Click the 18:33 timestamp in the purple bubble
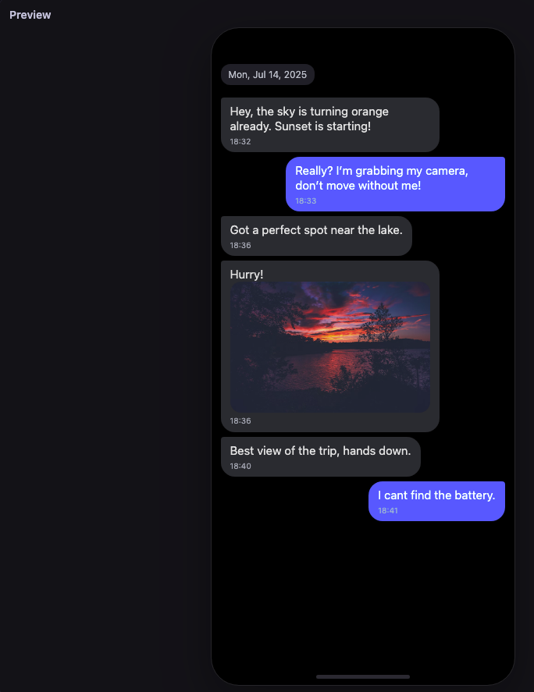The height and width of the screenshot is (692, 534). click(306, 201)
